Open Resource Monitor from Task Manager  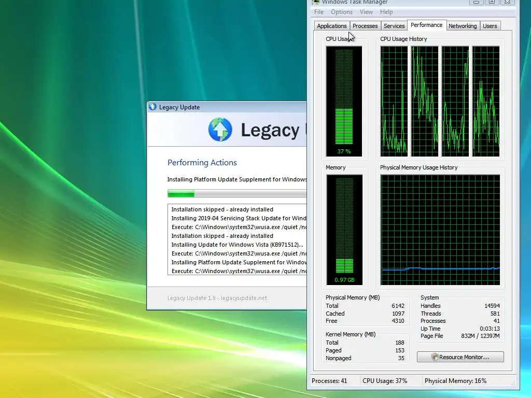(x=460, y=357)
